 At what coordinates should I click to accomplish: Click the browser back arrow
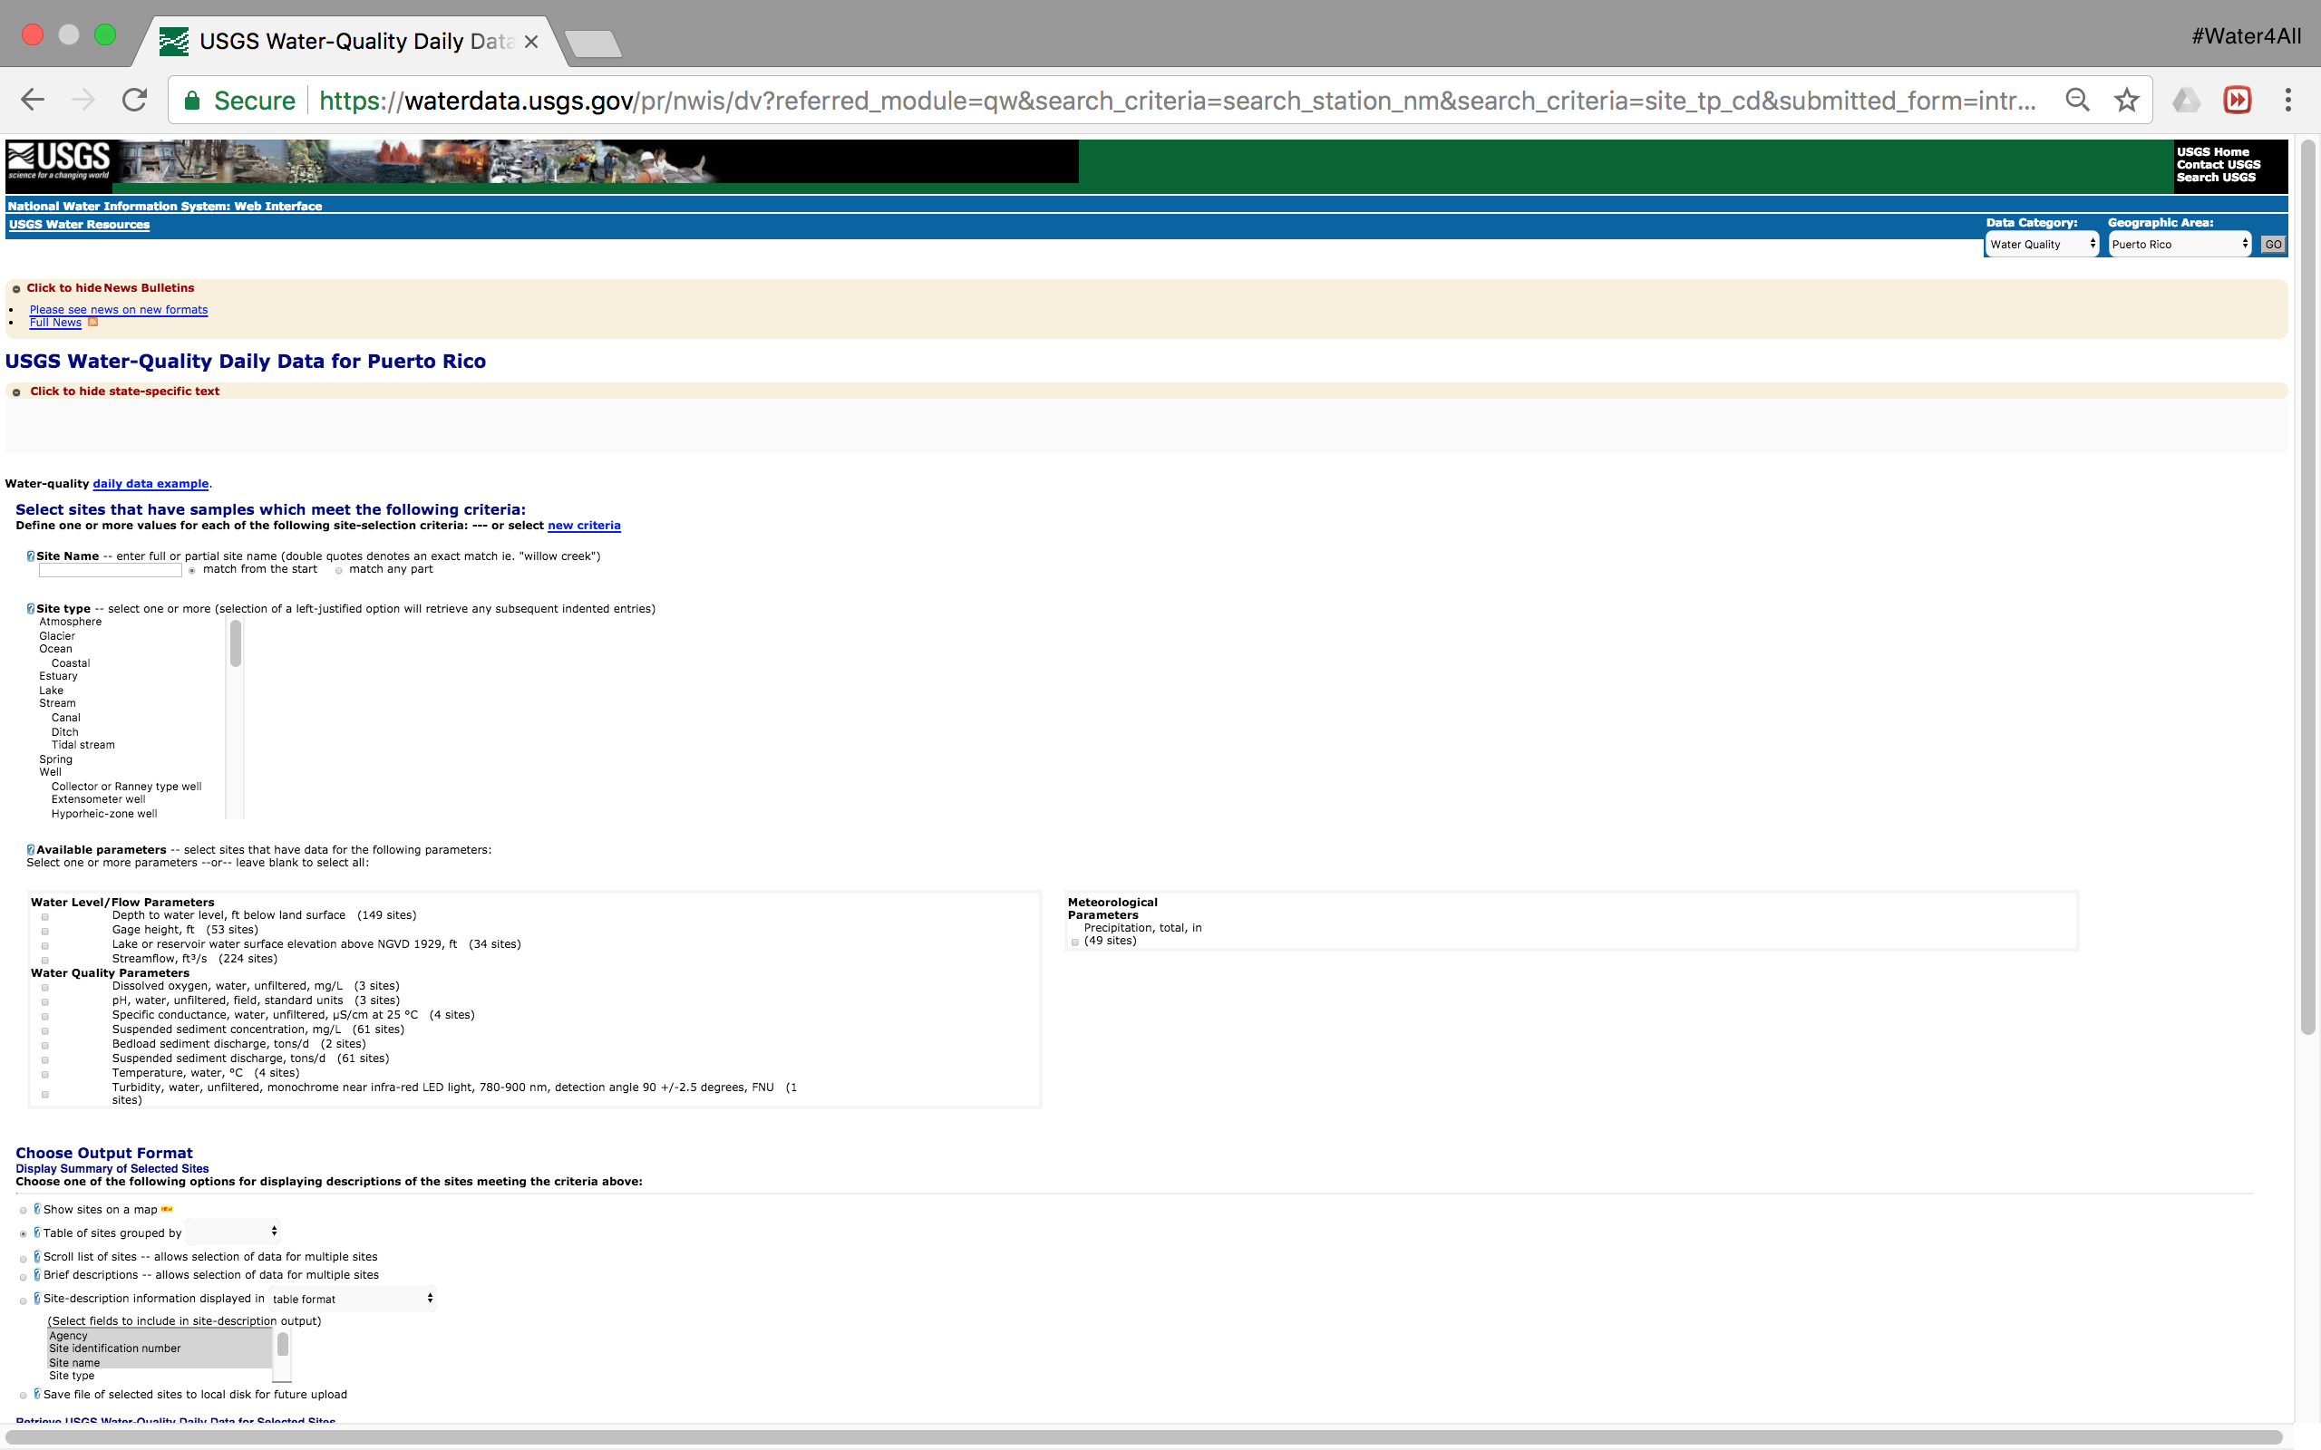click(33, 100)
